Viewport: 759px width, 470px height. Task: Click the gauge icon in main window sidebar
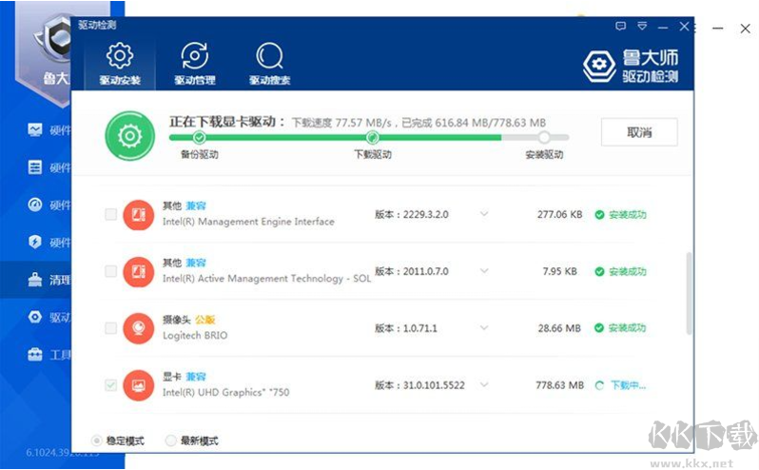[35, 205]
